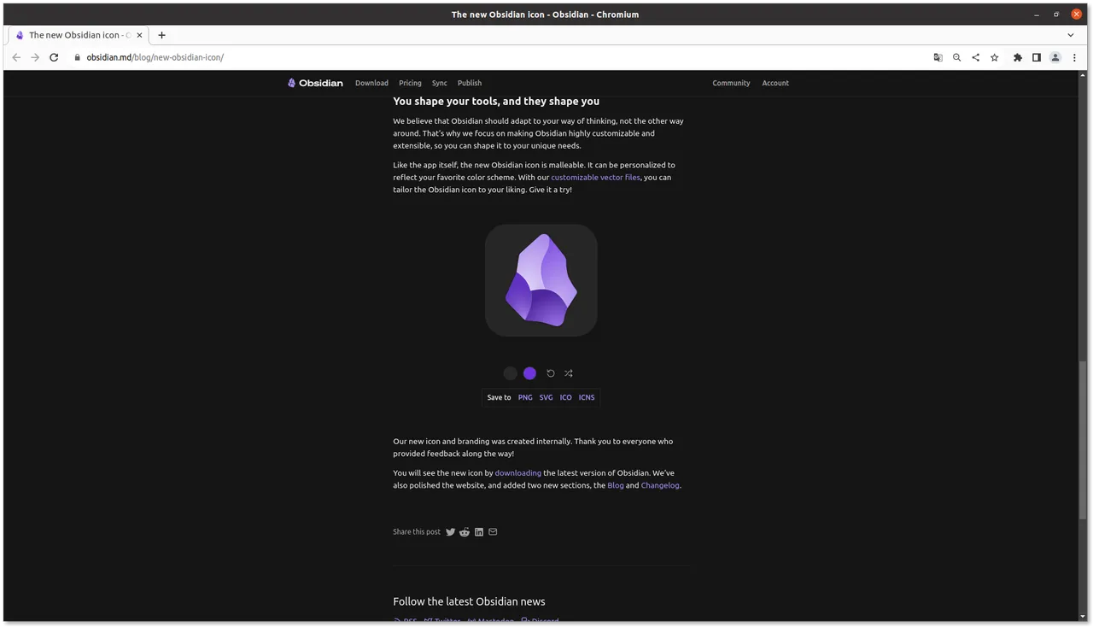Open the translate page icon in address bar
This screenshot has width=1093, height=627.
pyautogui.click(x=938, y=57)
